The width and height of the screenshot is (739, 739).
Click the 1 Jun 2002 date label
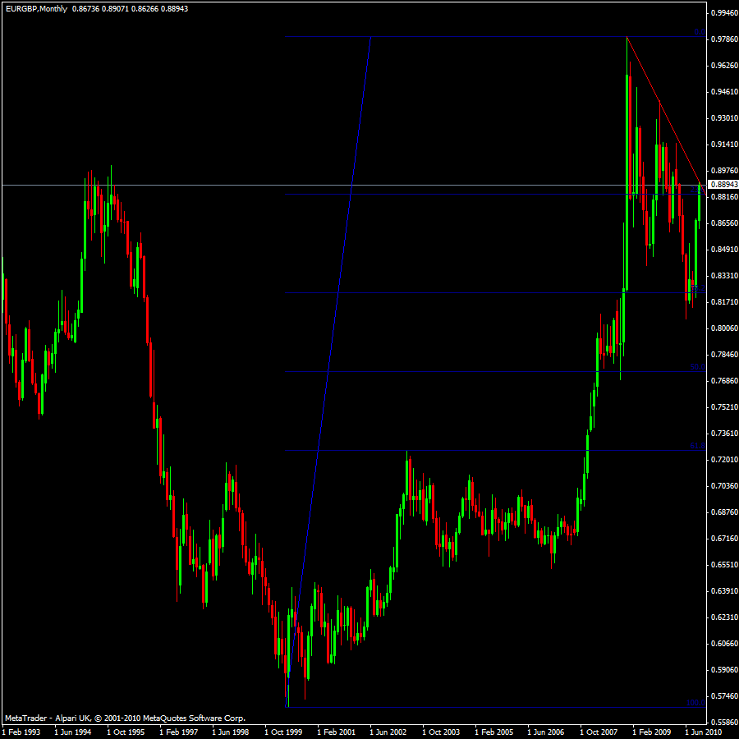[389, 732]
